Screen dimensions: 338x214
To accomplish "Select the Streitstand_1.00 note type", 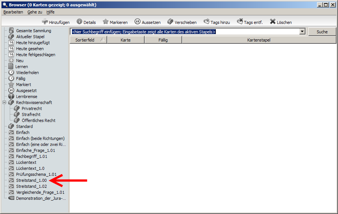I will 31,180.
